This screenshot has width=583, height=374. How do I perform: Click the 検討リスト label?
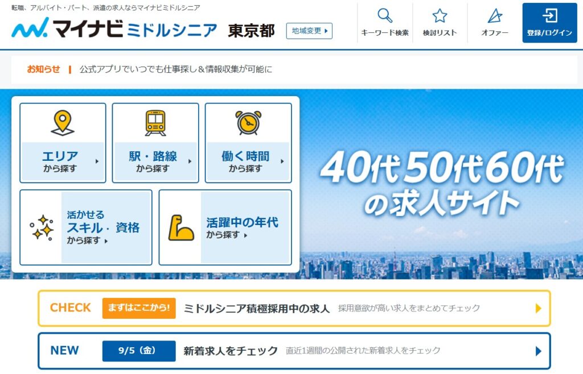pos(440,33)
